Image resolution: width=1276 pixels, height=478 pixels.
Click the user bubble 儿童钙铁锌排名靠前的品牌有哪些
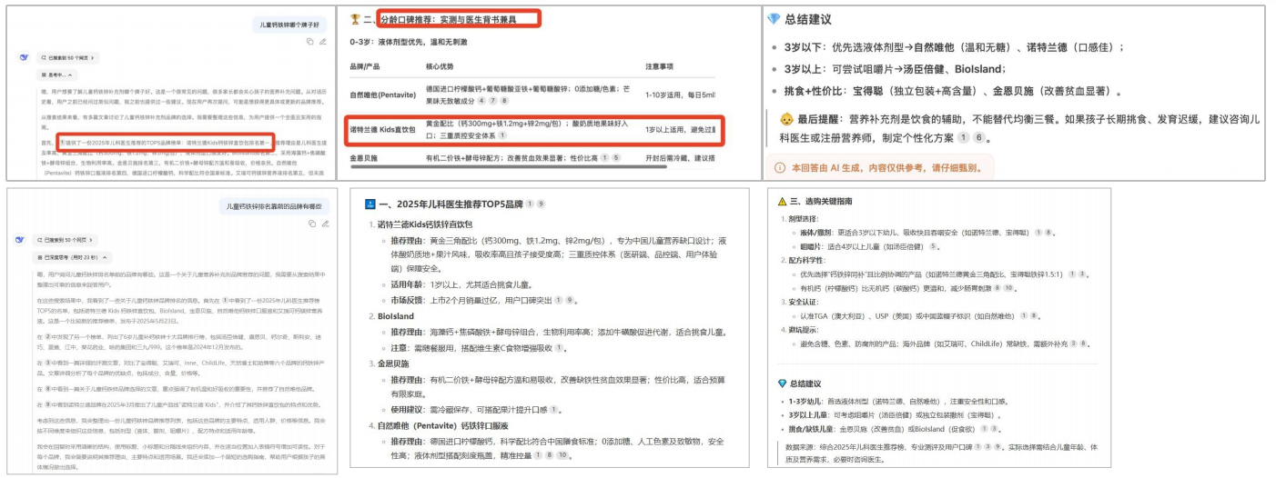tap(276, 206)
